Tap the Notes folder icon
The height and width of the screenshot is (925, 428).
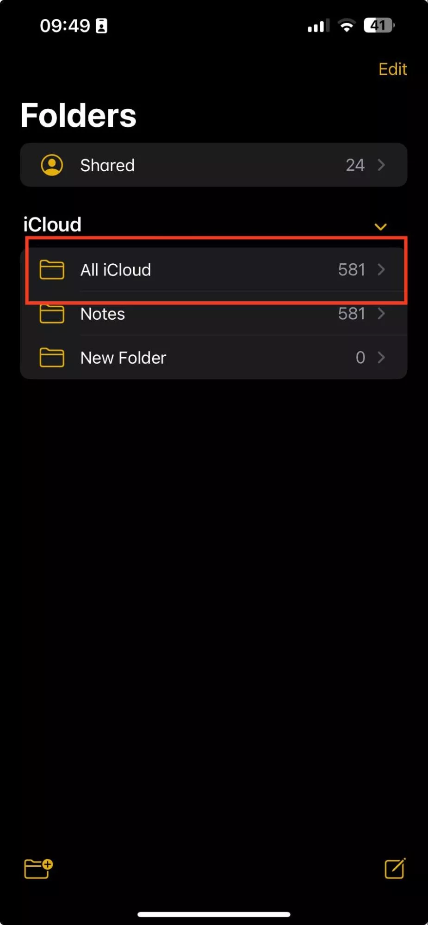coord(52,314)
